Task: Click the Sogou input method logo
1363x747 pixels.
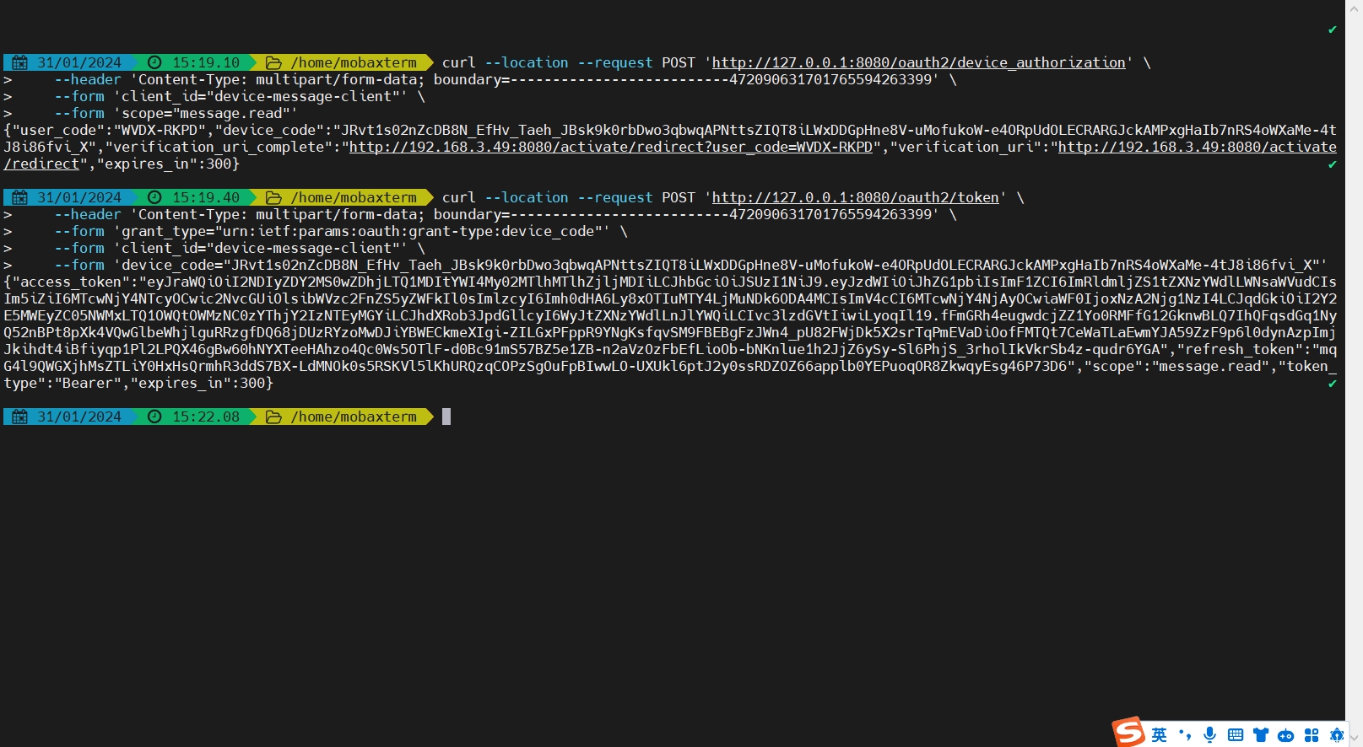Action: [1128, 732]
